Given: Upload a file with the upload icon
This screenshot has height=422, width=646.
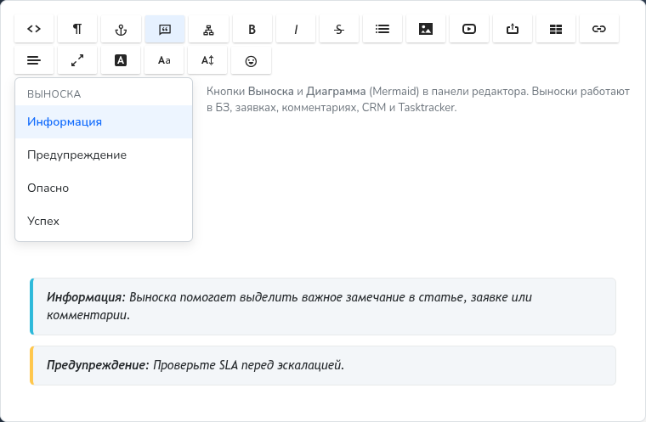Looking at the screenshot, I should point(512,29).
